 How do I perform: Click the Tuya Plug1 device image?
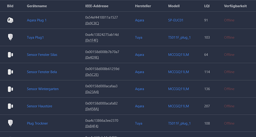point(10,37)
